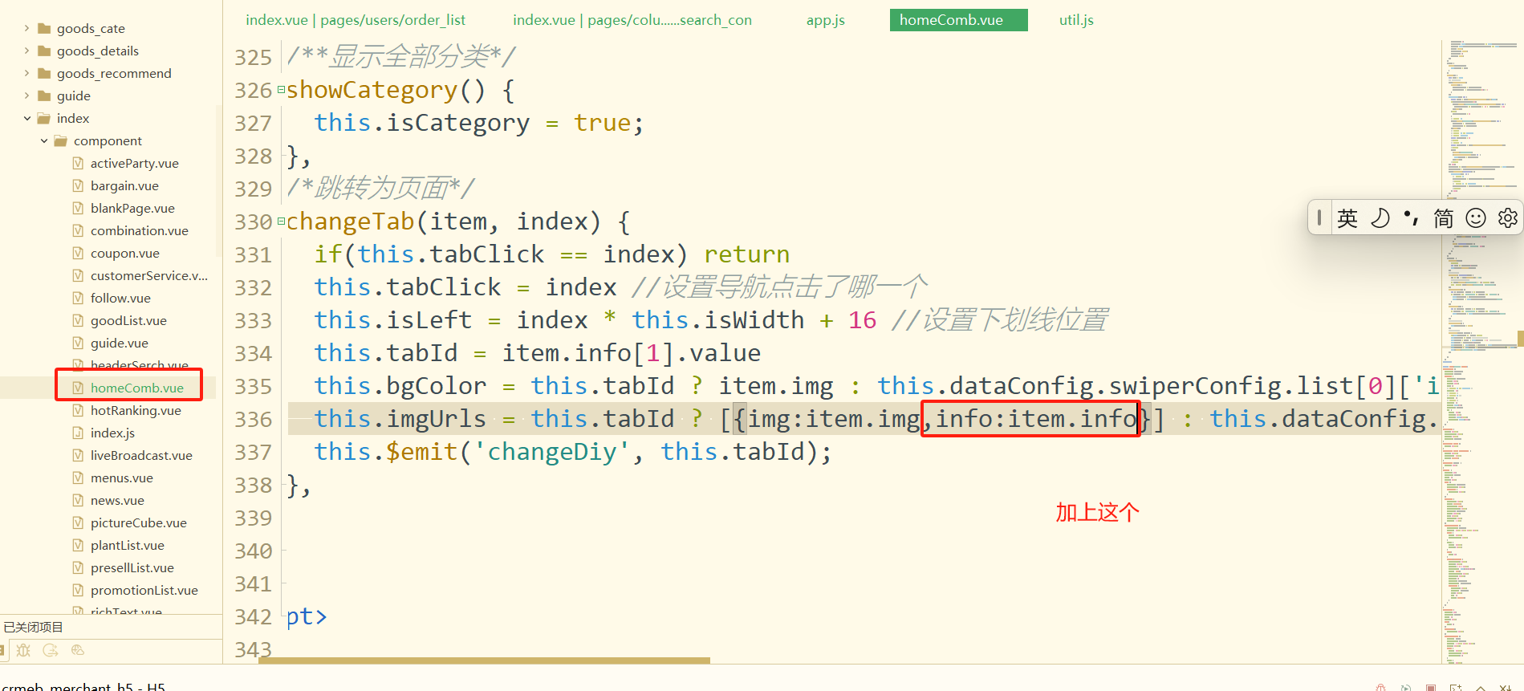Open liveBroadcast.vue in file tree
Viewport: 1524px width, 691px height.
click(141, 455)
